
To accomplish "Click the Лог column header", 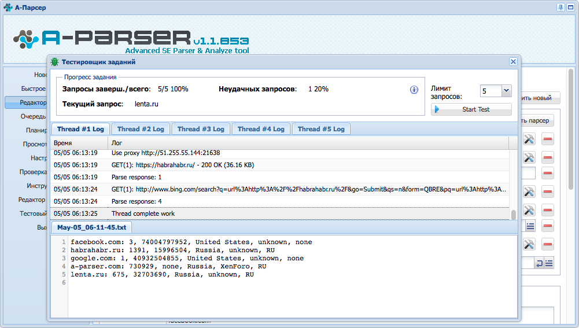I will (x=308, y=143).
